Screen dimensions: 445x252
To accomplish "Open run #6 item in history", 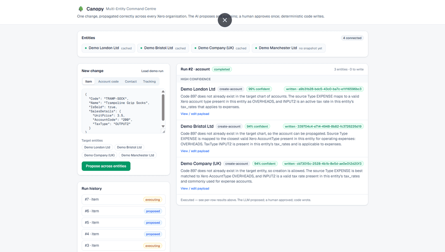I will (124, 211).
